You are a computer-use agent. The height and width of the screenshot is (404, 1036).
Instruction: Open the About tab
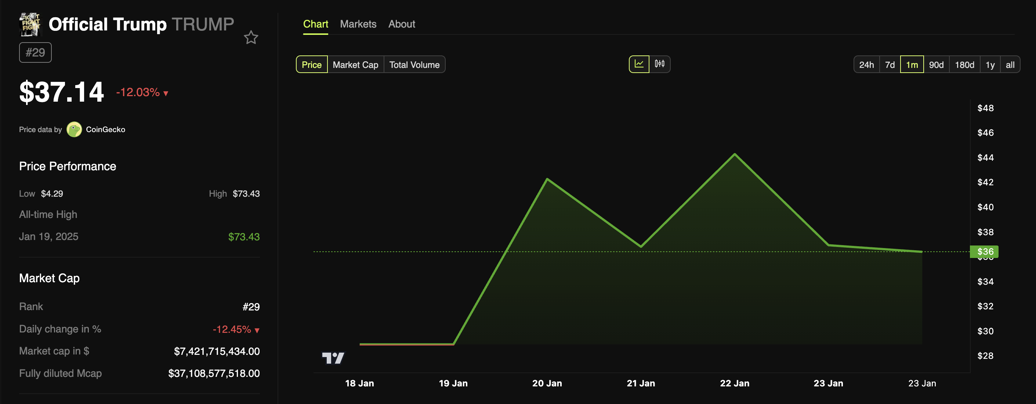401,24
